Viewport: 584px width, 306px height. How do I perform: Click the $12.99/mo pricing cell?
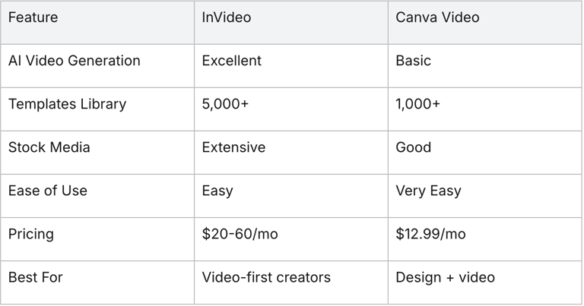point(430,234)
